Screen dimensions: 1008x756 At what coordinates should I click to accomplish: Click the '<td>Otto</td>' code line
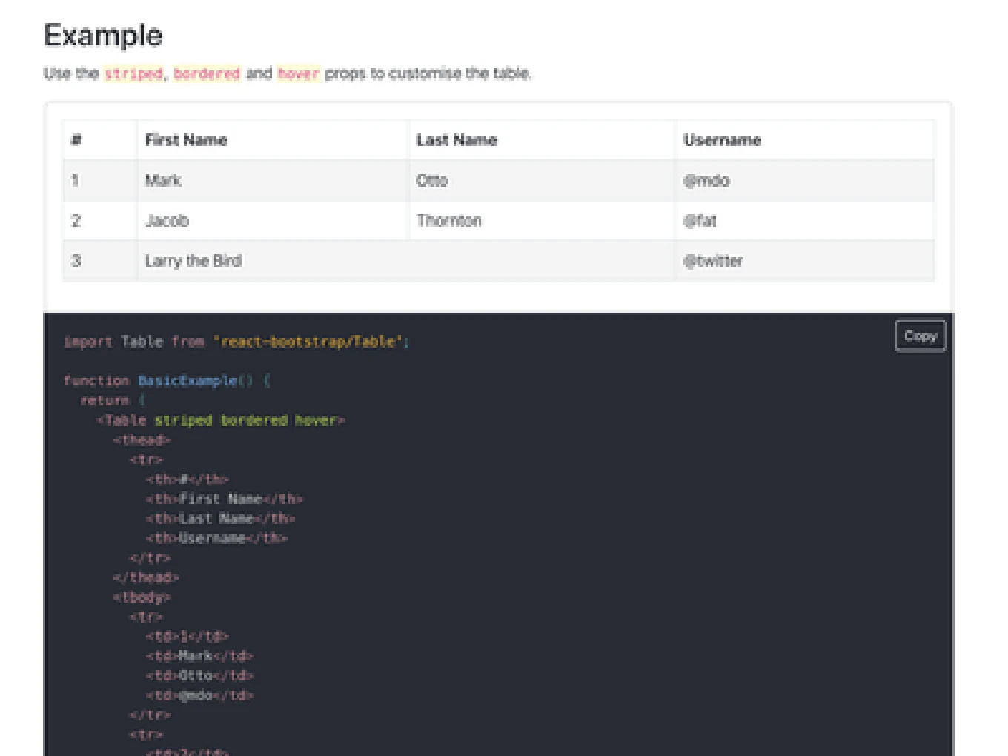coord(199,675)
